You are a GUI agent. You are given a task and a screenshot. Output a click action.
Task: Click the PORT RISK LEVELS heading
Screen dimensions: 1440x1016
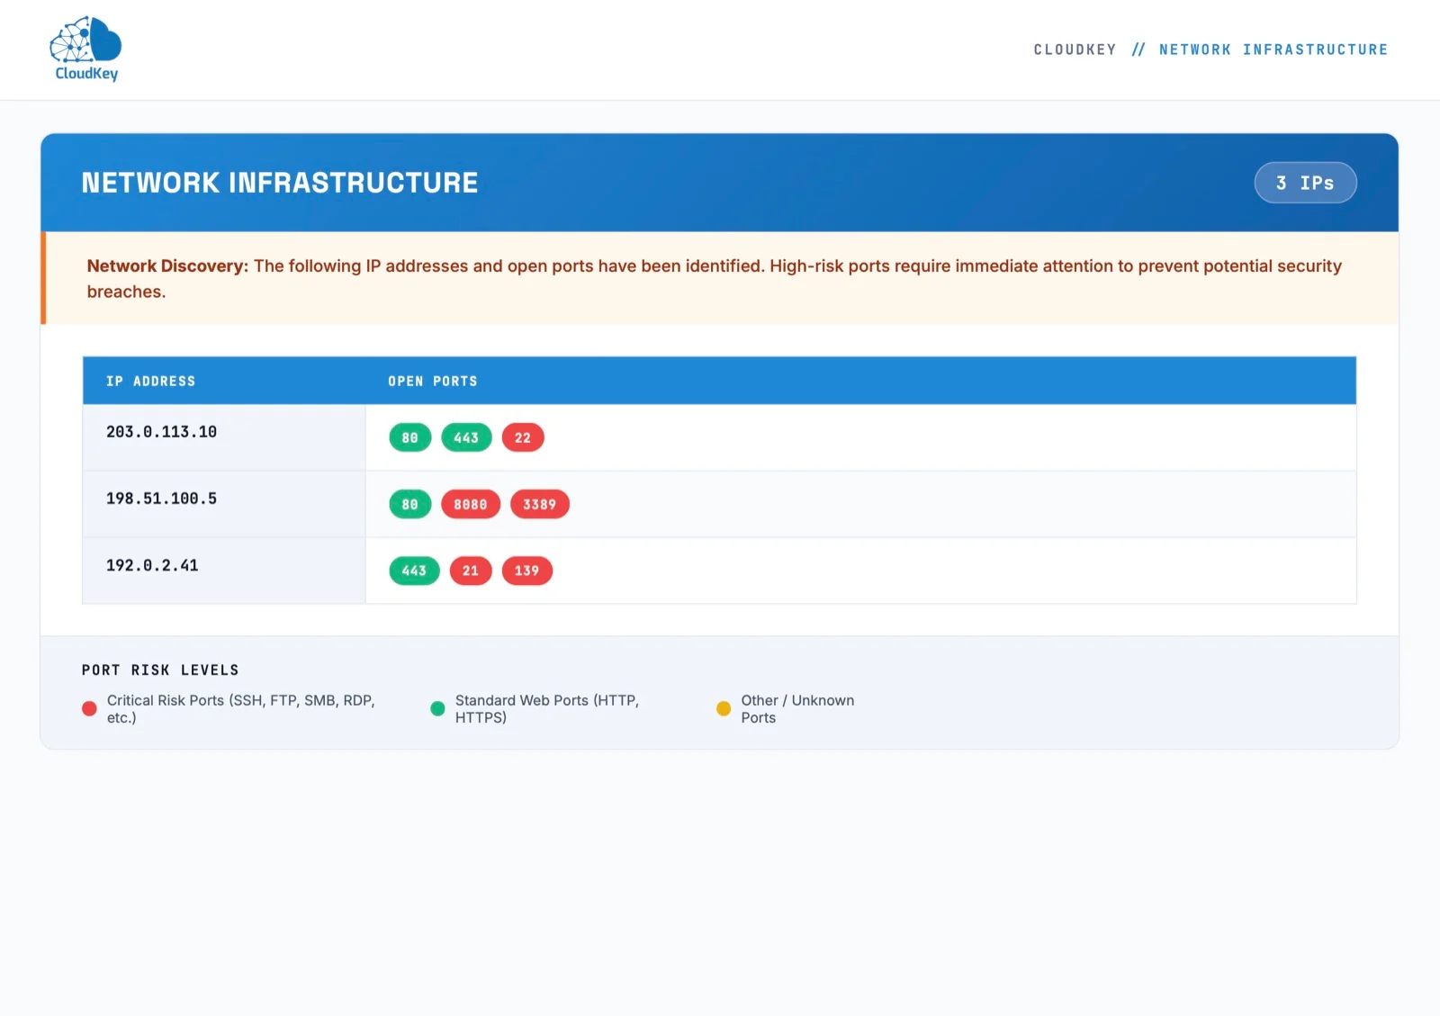point(160,670)
